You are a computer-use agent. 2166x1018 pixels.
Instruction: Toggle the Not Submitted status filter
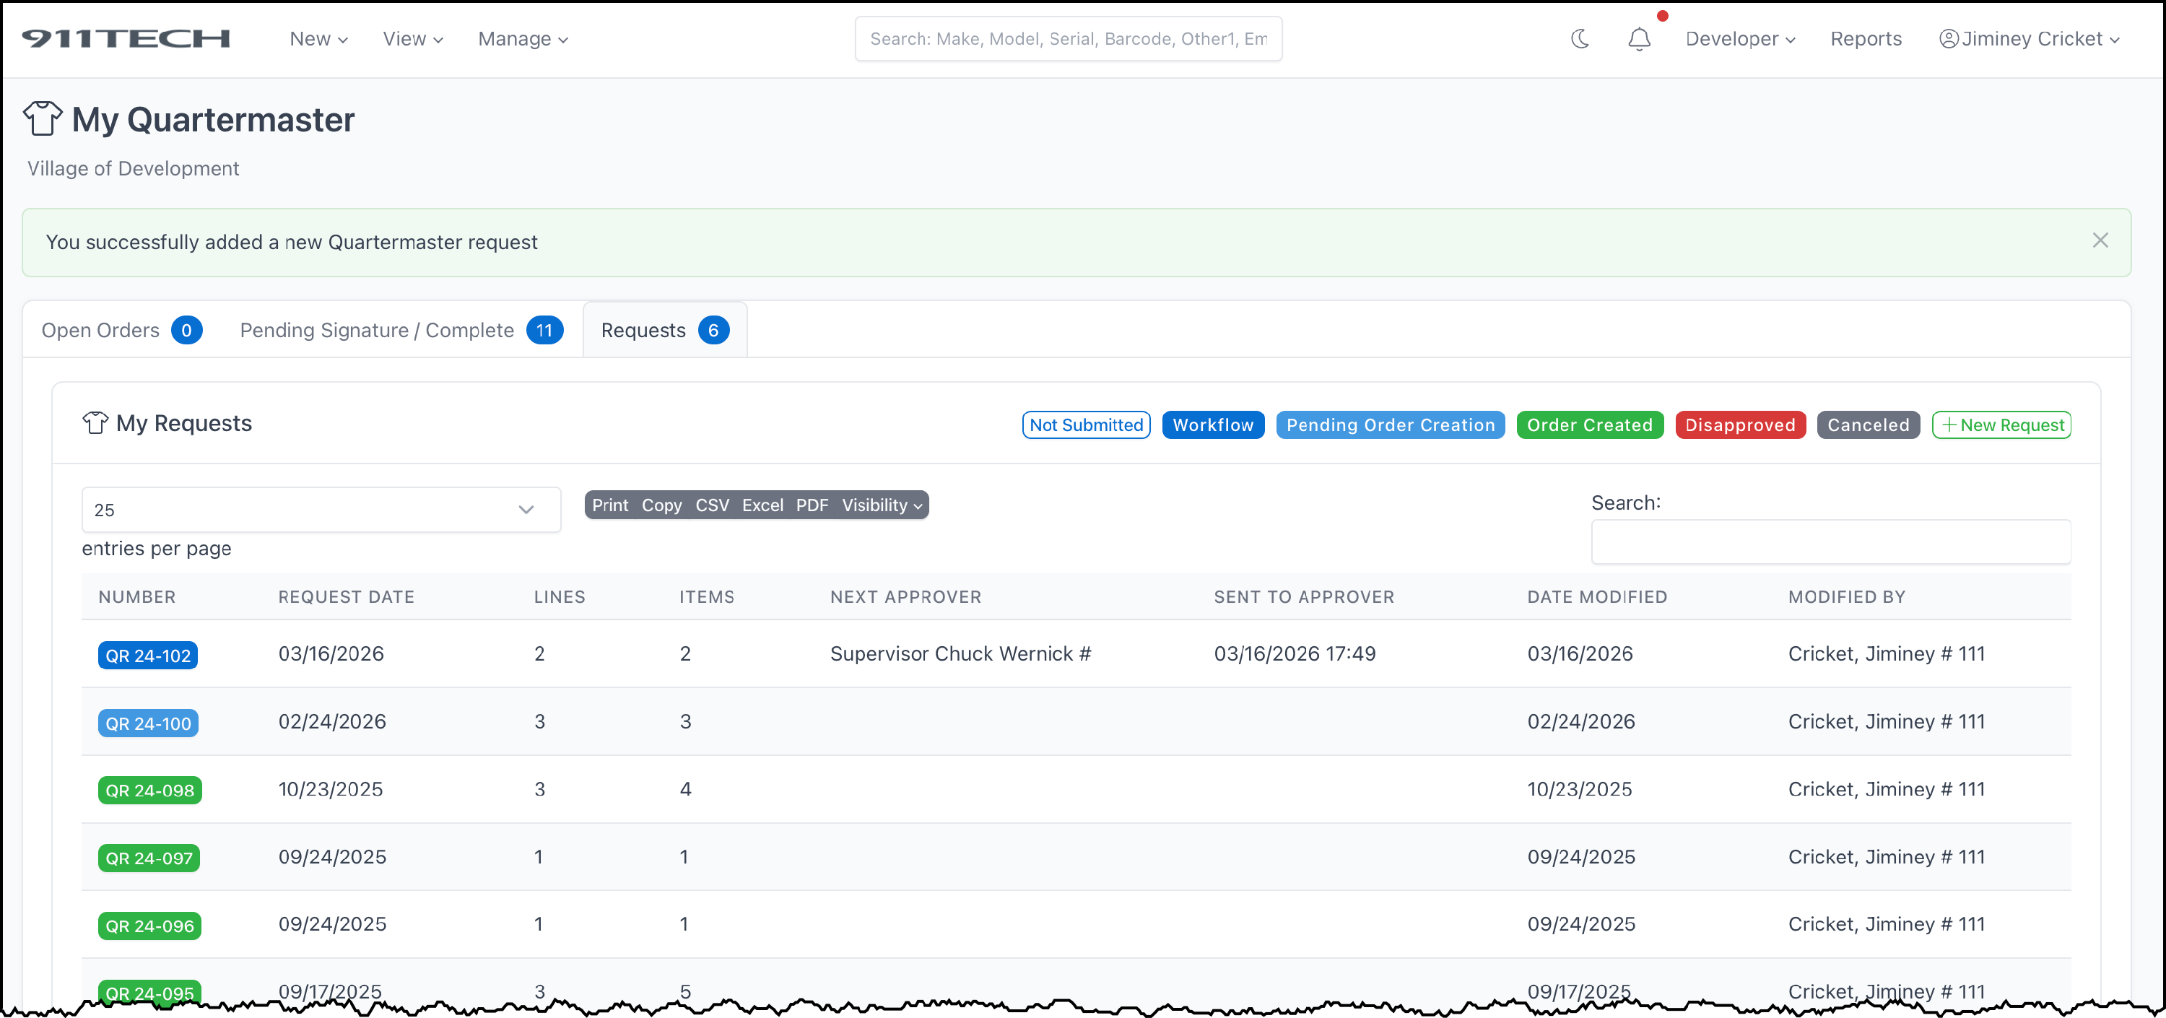tap(1085, 425)
